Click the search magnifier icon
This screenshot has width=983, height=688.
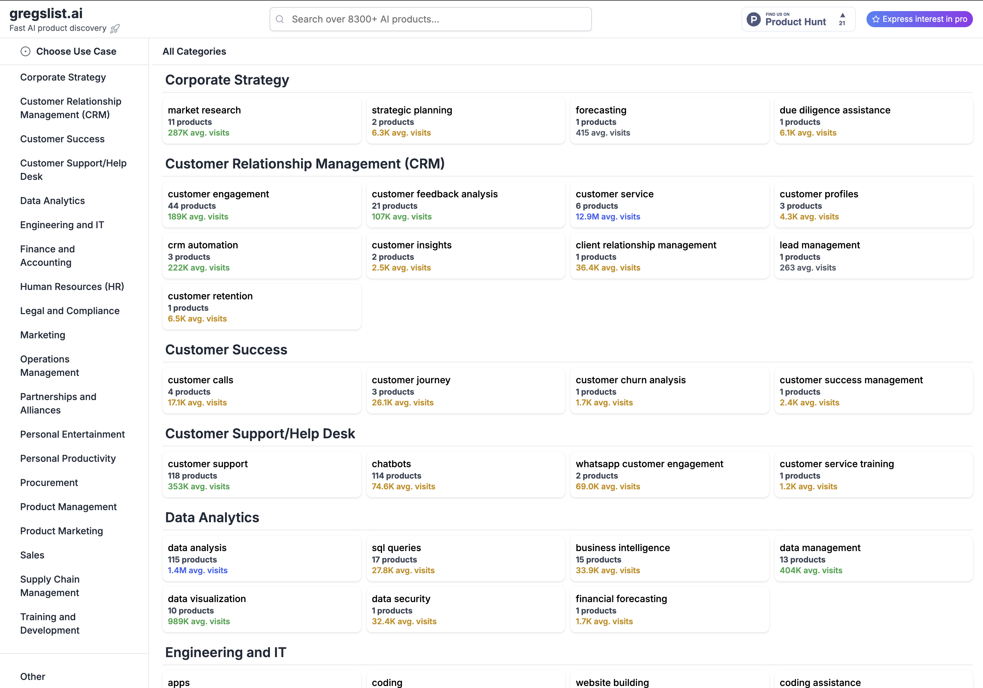click(280, 19)
